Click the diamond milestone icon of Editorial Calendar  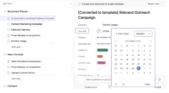pos(9,30)
